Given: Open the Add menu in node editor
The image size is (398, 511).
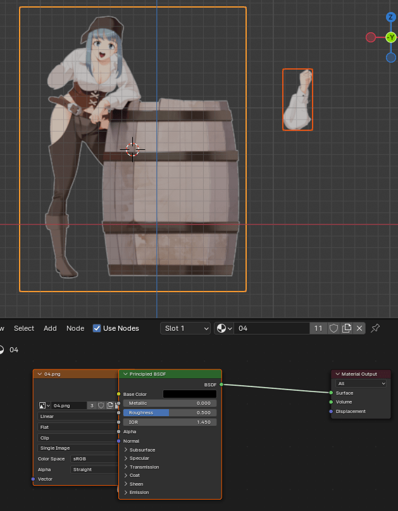Looking at the screenshot, I should (x=50, y=328).
